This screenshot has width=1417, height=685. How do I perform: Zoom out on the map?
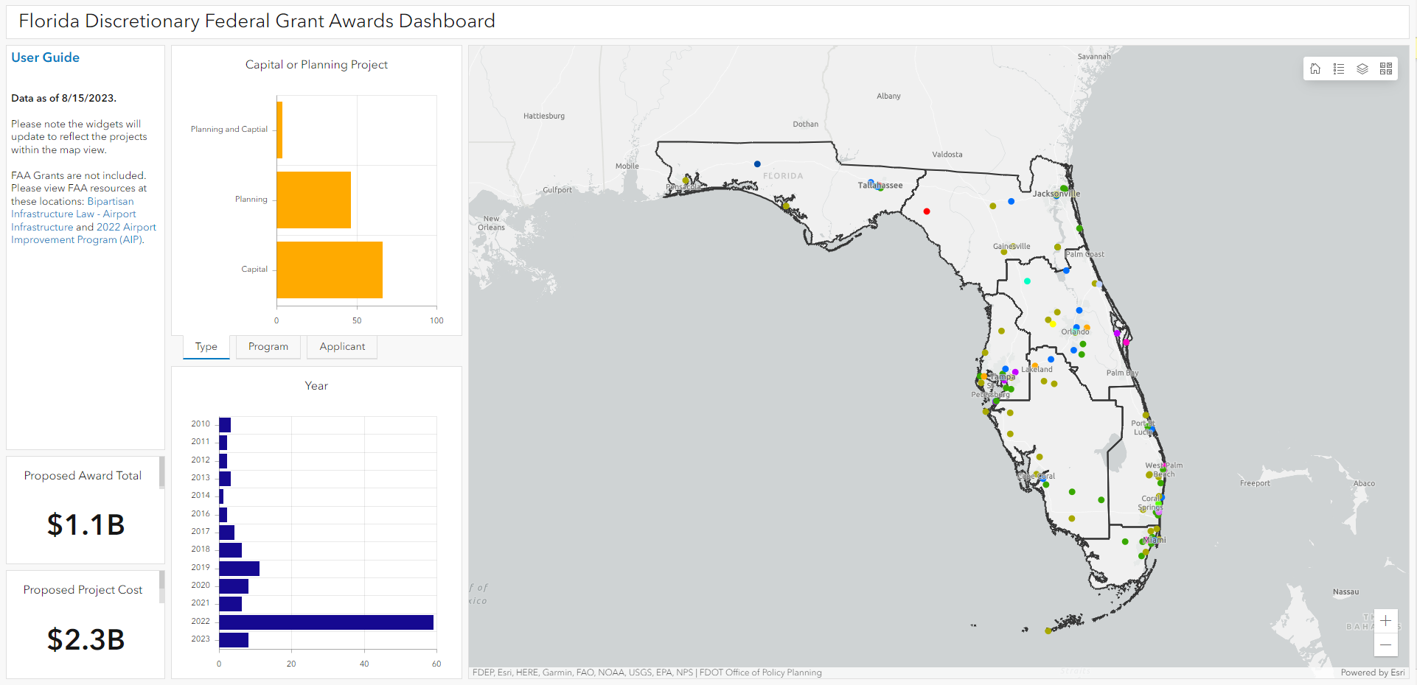click(x=1386, y=645)
